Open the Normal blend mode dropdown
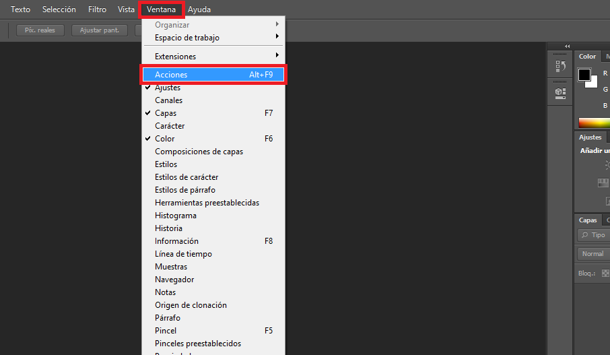 pos(594,254)
